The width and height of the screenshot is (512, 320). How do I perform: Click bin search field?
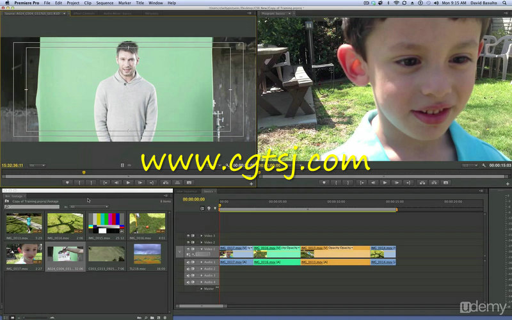click(32, 207)
